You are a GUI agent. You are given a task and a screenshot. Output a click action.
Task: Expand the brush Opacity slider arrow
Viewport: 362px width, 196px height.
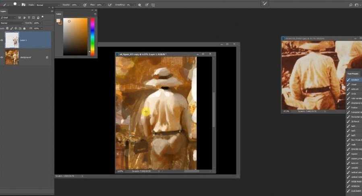(x=79, y=5)
